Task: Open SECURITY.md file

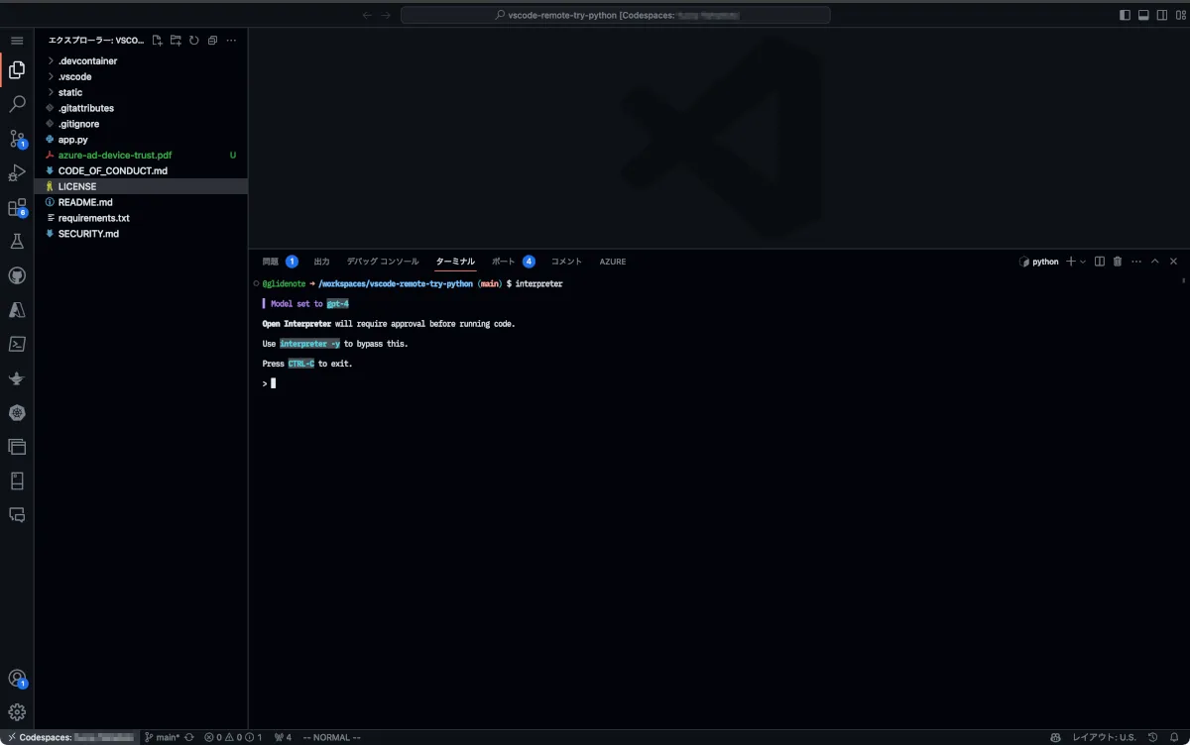Action: pyautogui.click(x=141, y=234)
